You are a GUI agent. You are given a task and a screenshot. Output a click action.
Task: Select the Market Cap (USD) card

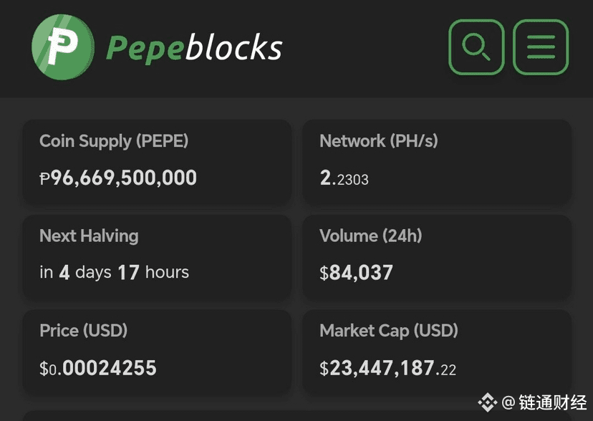point(437,351)
